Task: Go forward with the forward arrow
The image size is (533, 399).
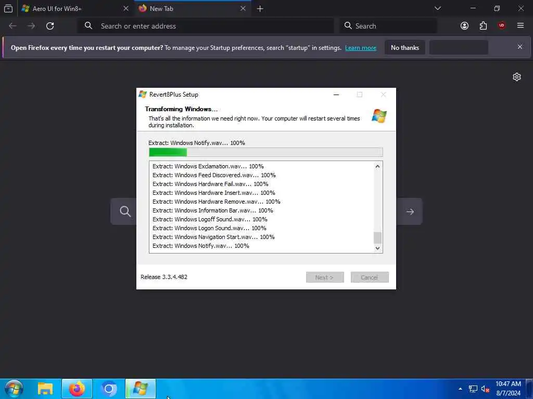Action: tap(31, 26)
